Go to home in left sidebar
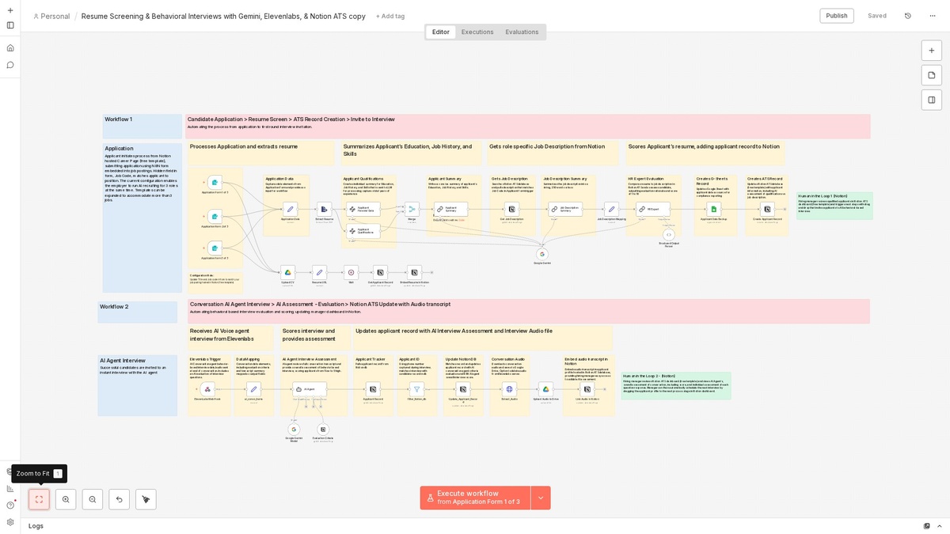Image resolution: width=950 pixels, height=534 pixels. (x=10, y=47)
